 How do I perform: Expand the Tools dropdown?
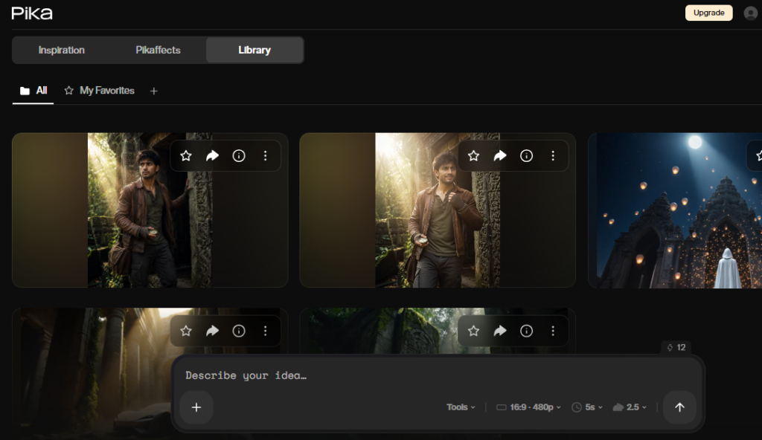(x=461, y=407)
